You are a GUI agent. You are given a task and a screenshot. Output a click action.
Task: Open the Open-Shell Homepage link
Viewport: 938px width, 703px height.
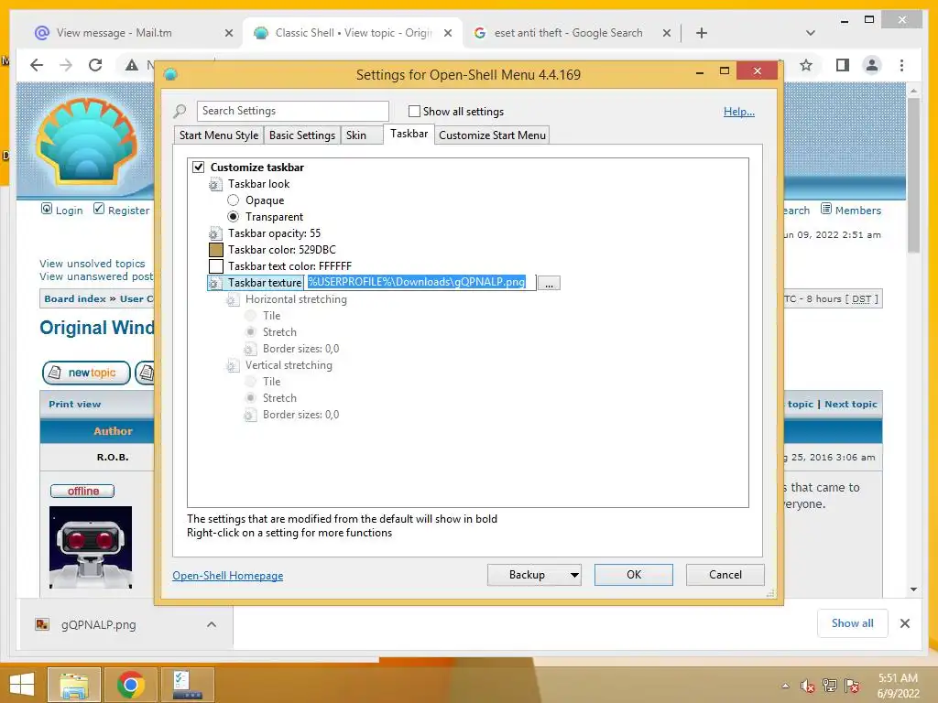(x=228, y=576)
